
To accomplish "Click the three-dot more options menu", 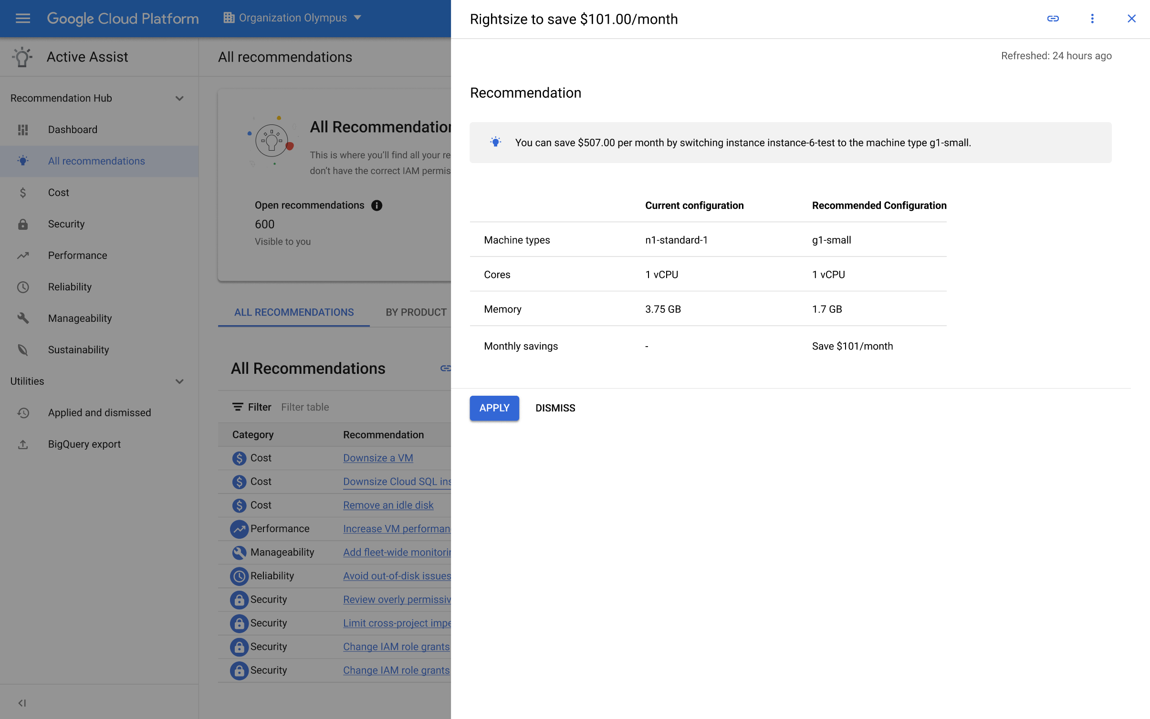I will 1092,18.
